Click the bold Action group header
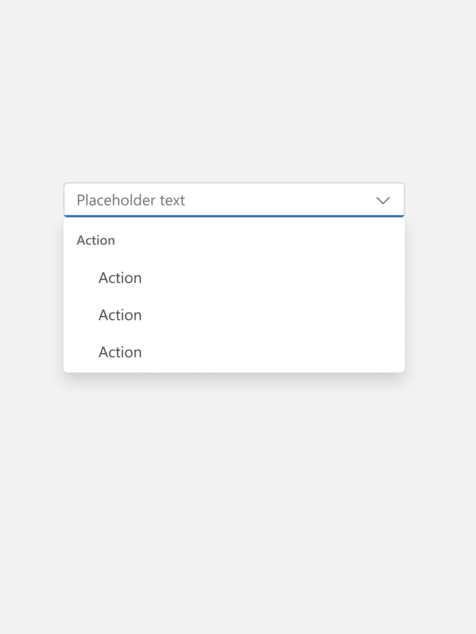Viewport: 476px width, 634px height. [96, 241]
